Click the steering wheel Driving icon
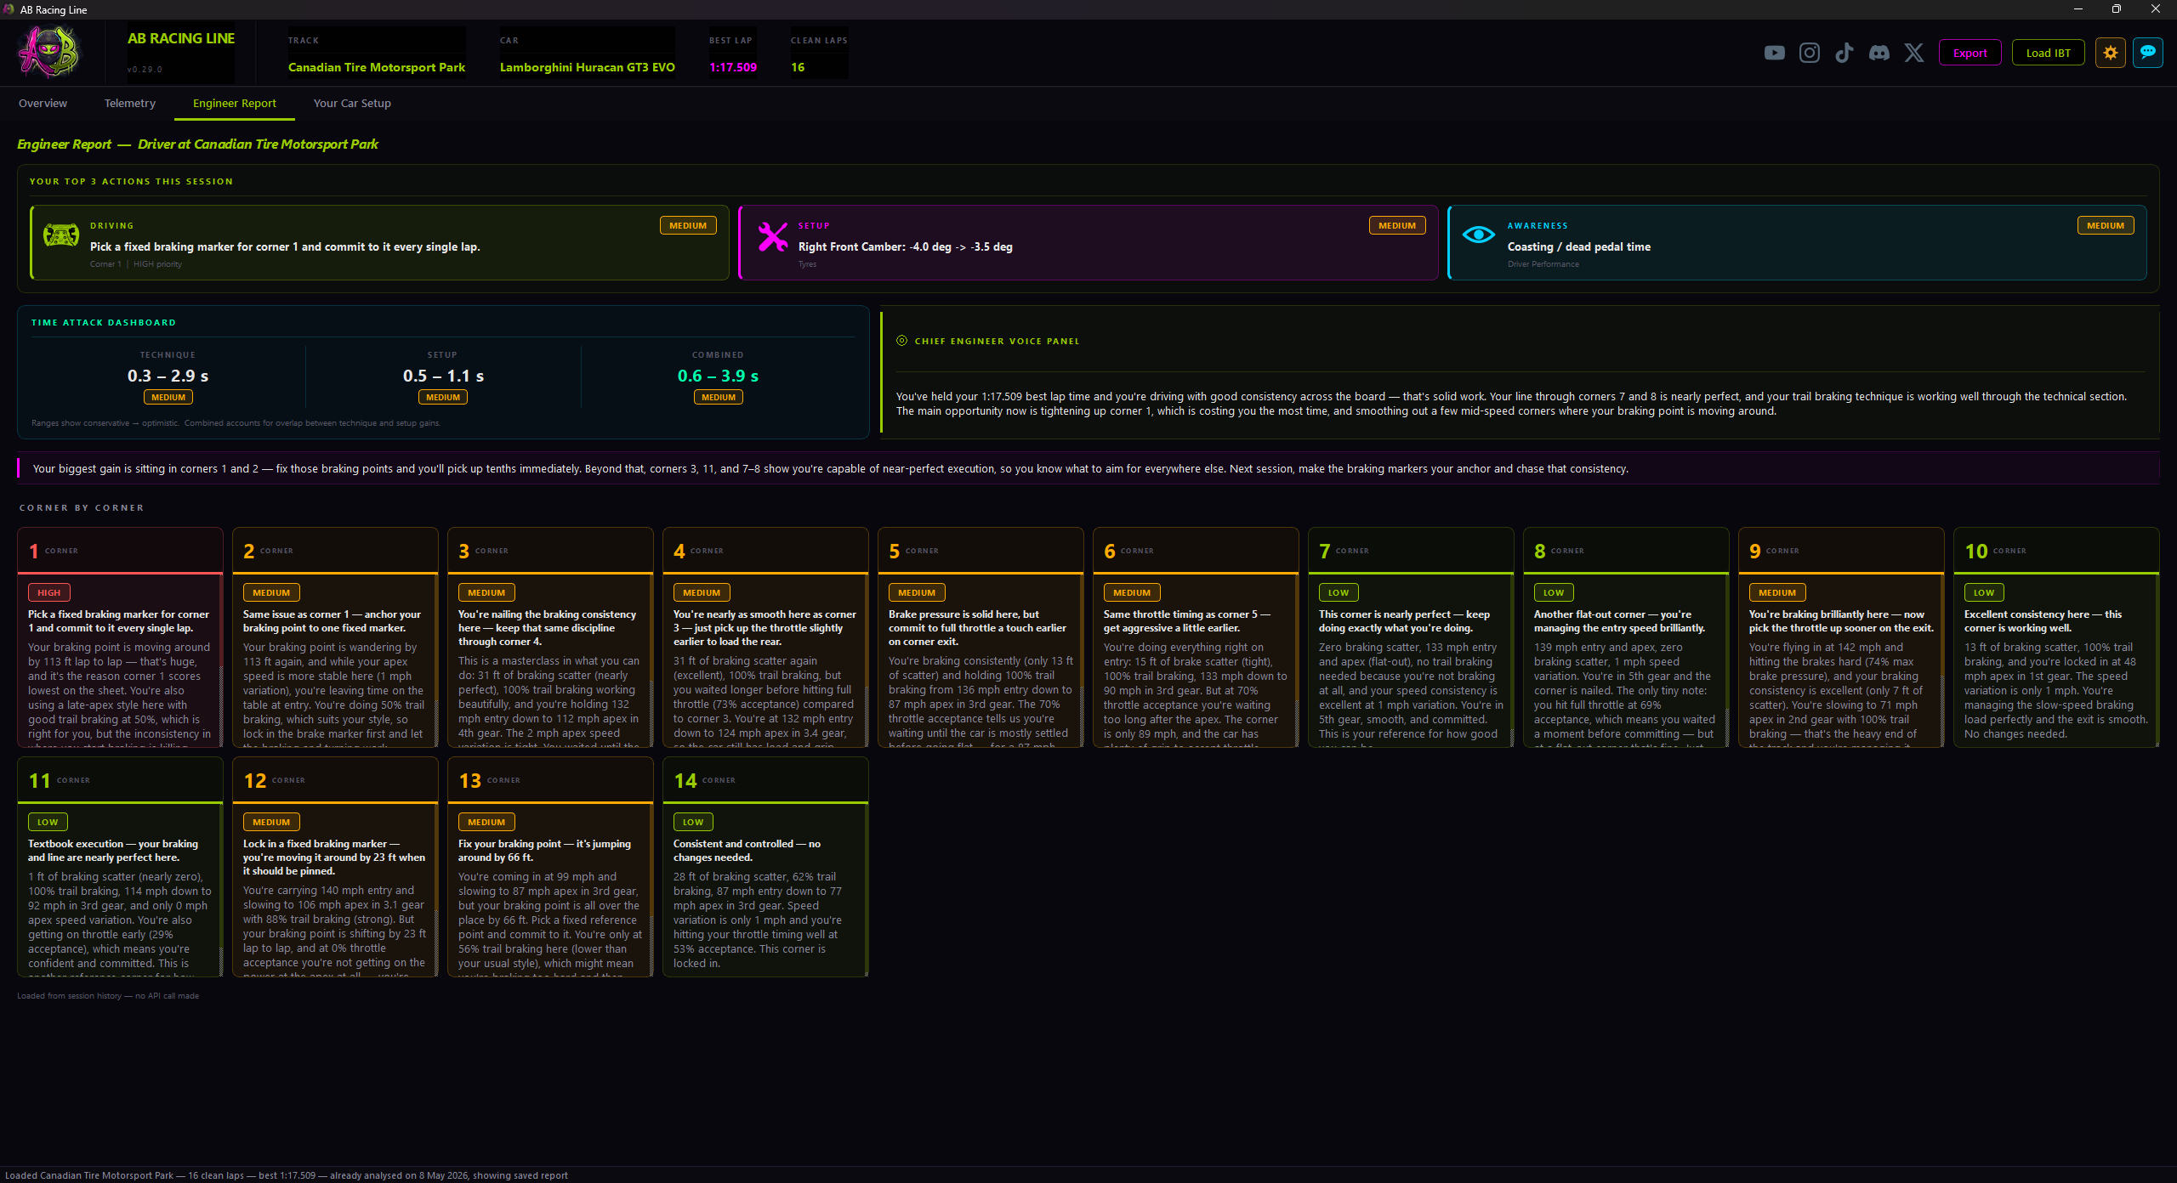Image resolution: width=2177 pixels, height=1183 pixels. point(61,235)
